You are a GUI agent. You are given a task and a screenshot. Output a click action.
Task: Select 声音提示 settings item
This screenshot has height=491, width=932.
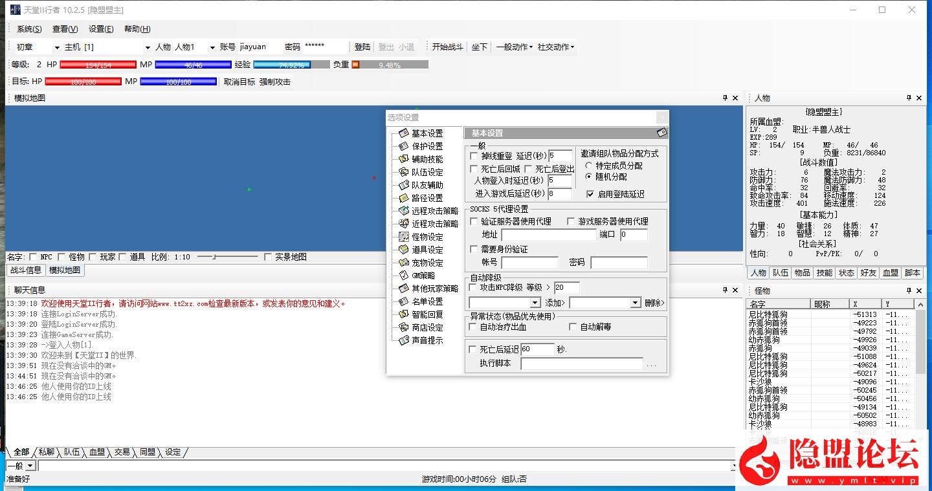[427, 340]
